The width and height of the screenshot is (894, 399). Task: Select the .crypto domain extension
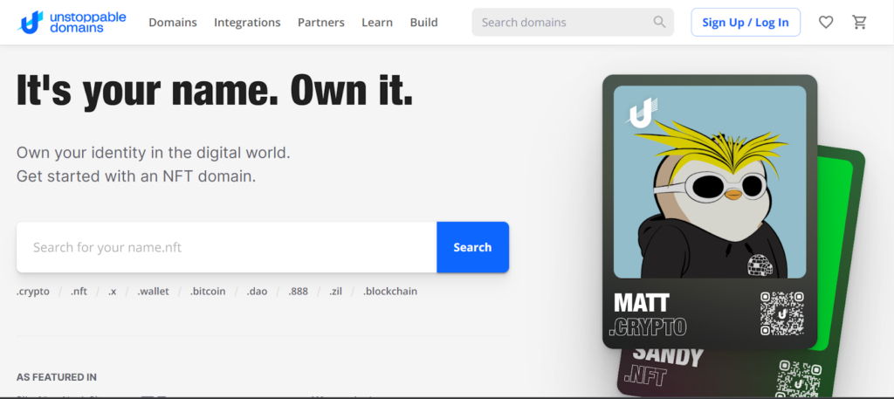point(33,292)
